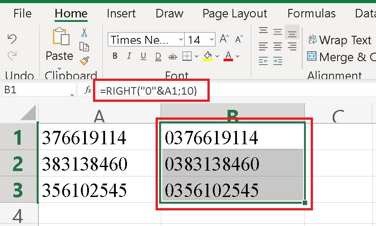Screen dimensions: 376x226
Task: Click the Undo arrow
Action: tap(12, 39)
